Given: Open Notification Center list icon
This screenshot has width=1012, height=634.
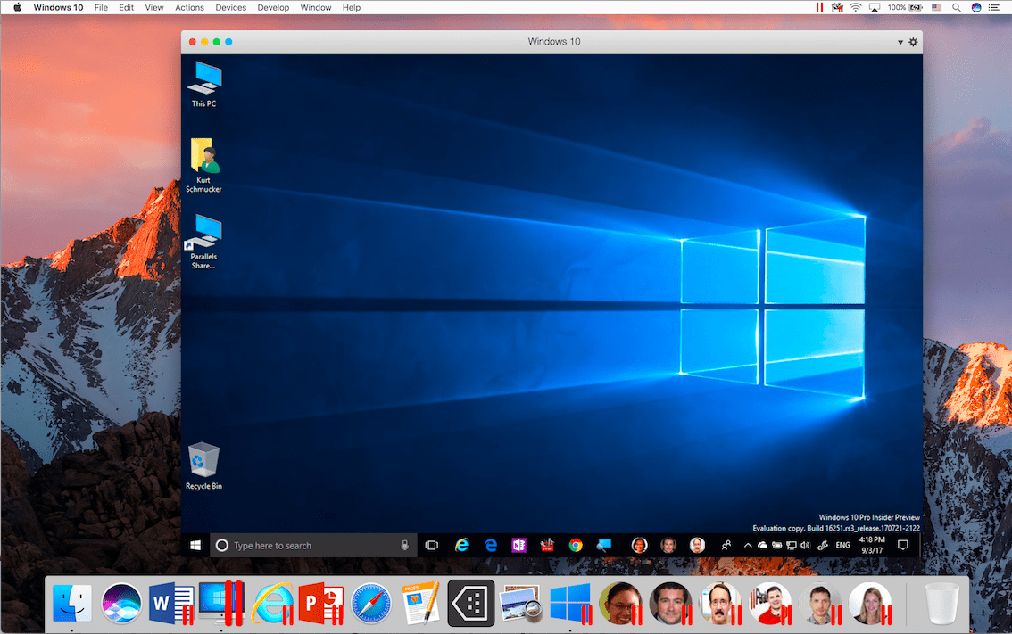Looking at the screenshot, I should pyautogui.click(x=994, y=8).
